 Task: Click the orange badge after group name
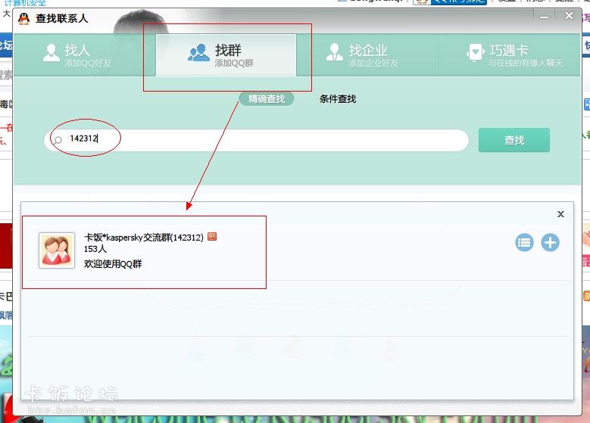(x=212, y=237)
